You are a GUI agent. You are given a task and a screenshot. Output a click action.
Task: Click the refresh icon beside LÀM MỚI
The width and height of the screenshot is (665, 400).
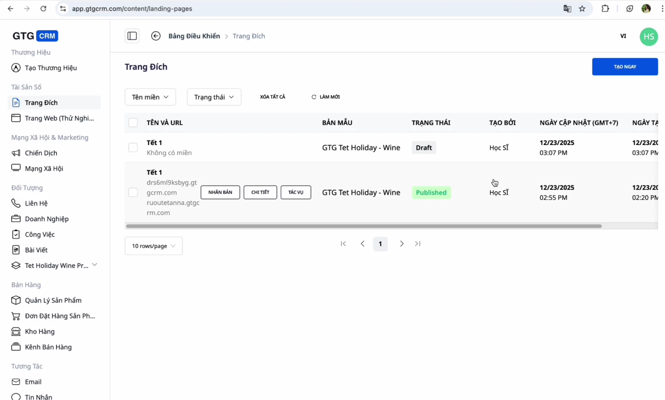click(314, 97)
